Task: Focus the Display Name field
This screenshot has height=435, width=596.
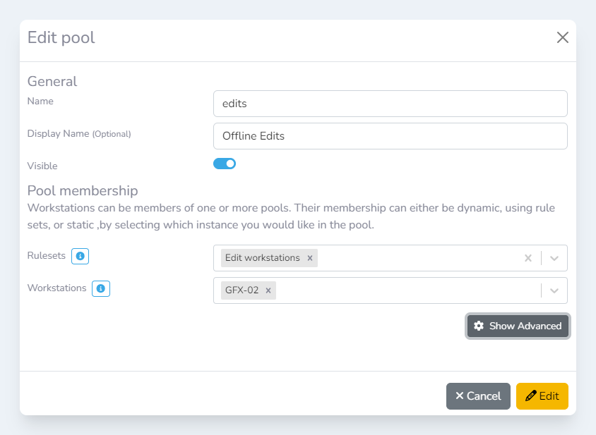Action: click(390, 136)
